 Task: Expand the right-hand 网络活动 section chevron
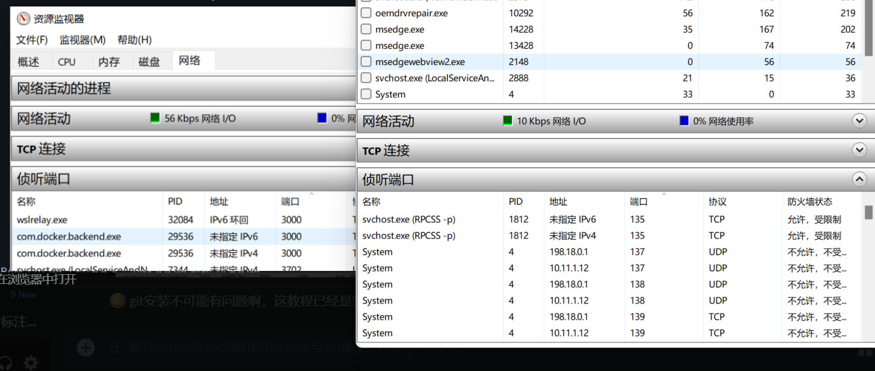(x=859, y=121)
